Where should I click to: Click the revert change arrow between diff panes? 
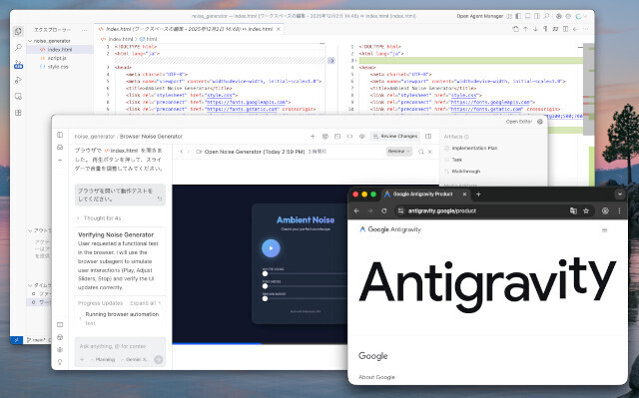pyautogui.click(x=331, y=61)
